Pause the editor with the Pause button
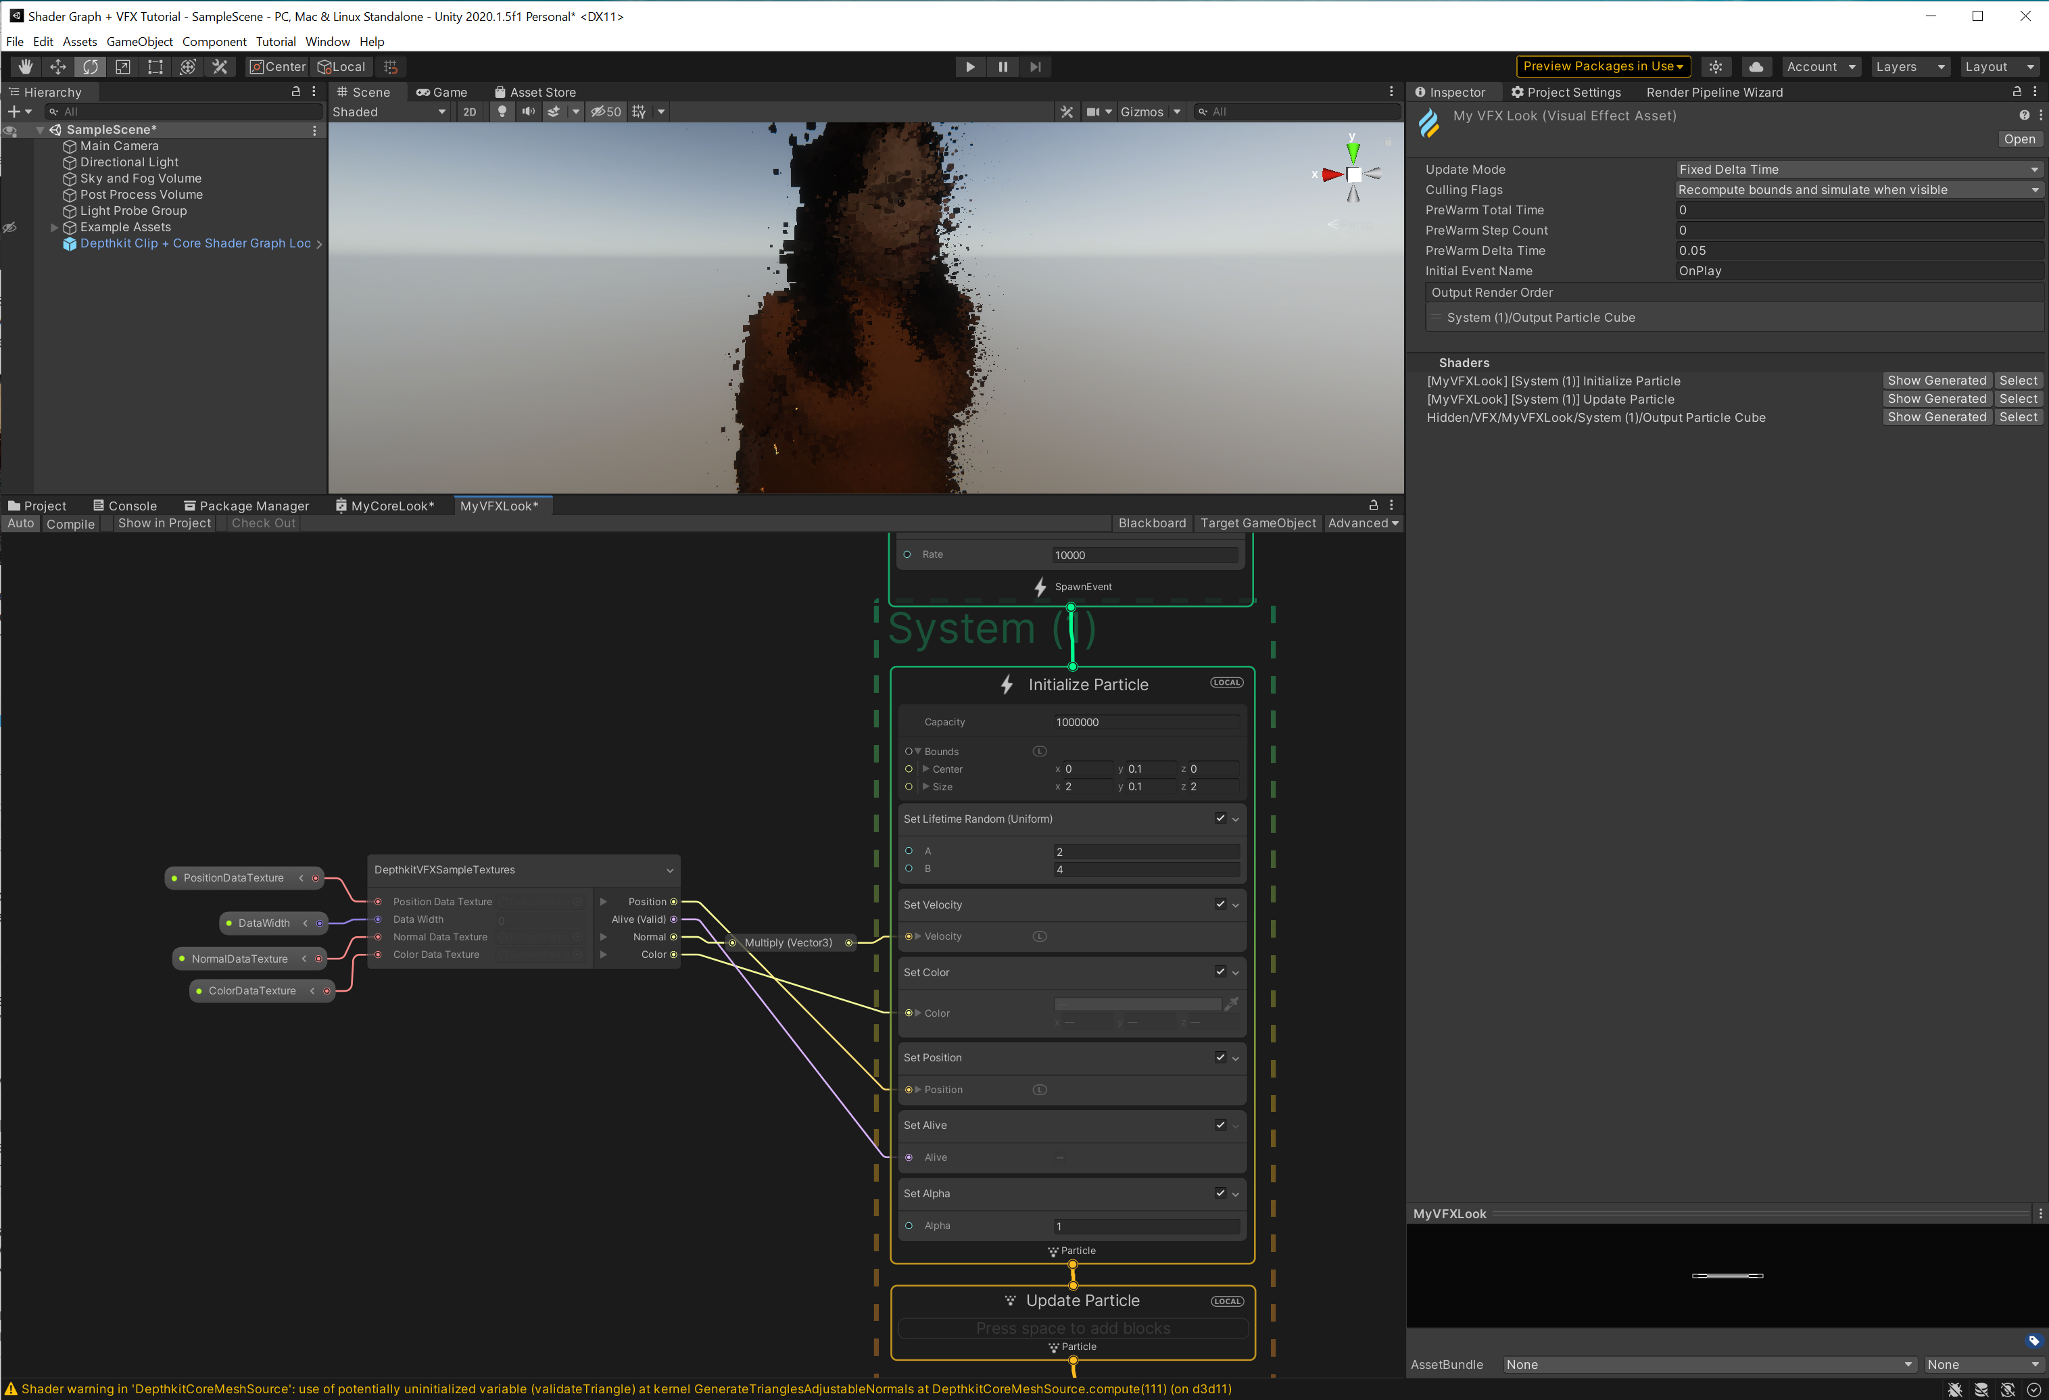The image size is (2049, 1400). tap(1003, 66)
